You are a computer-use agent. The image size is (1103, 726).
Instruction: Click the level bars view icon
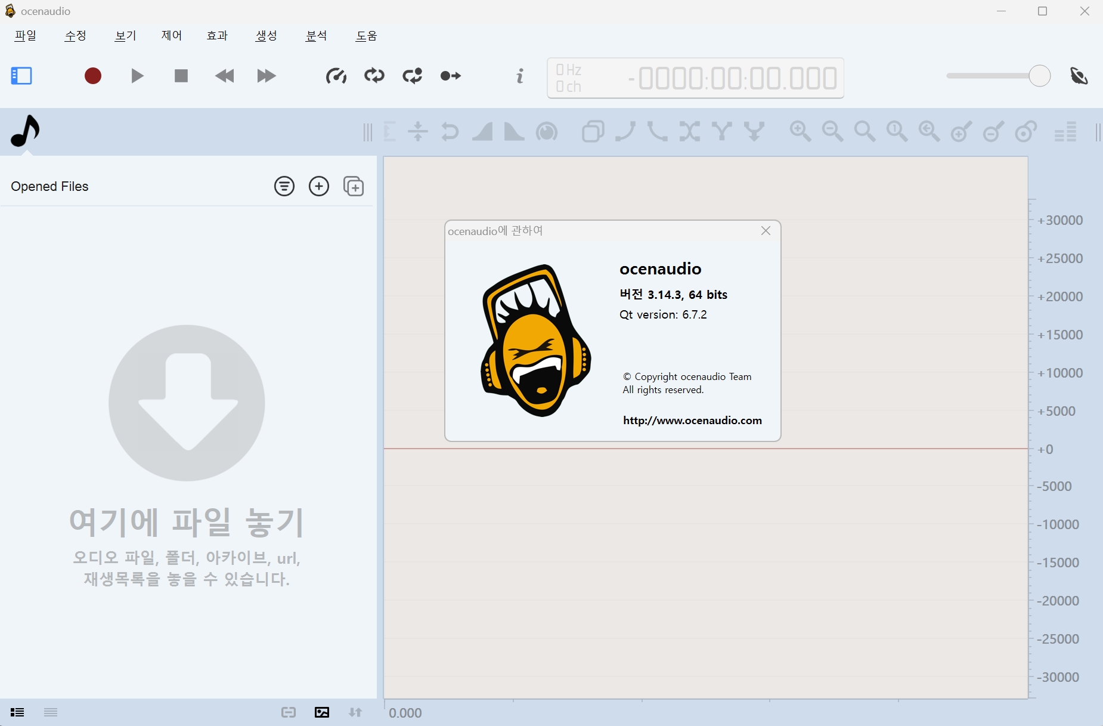(1065, 131)
